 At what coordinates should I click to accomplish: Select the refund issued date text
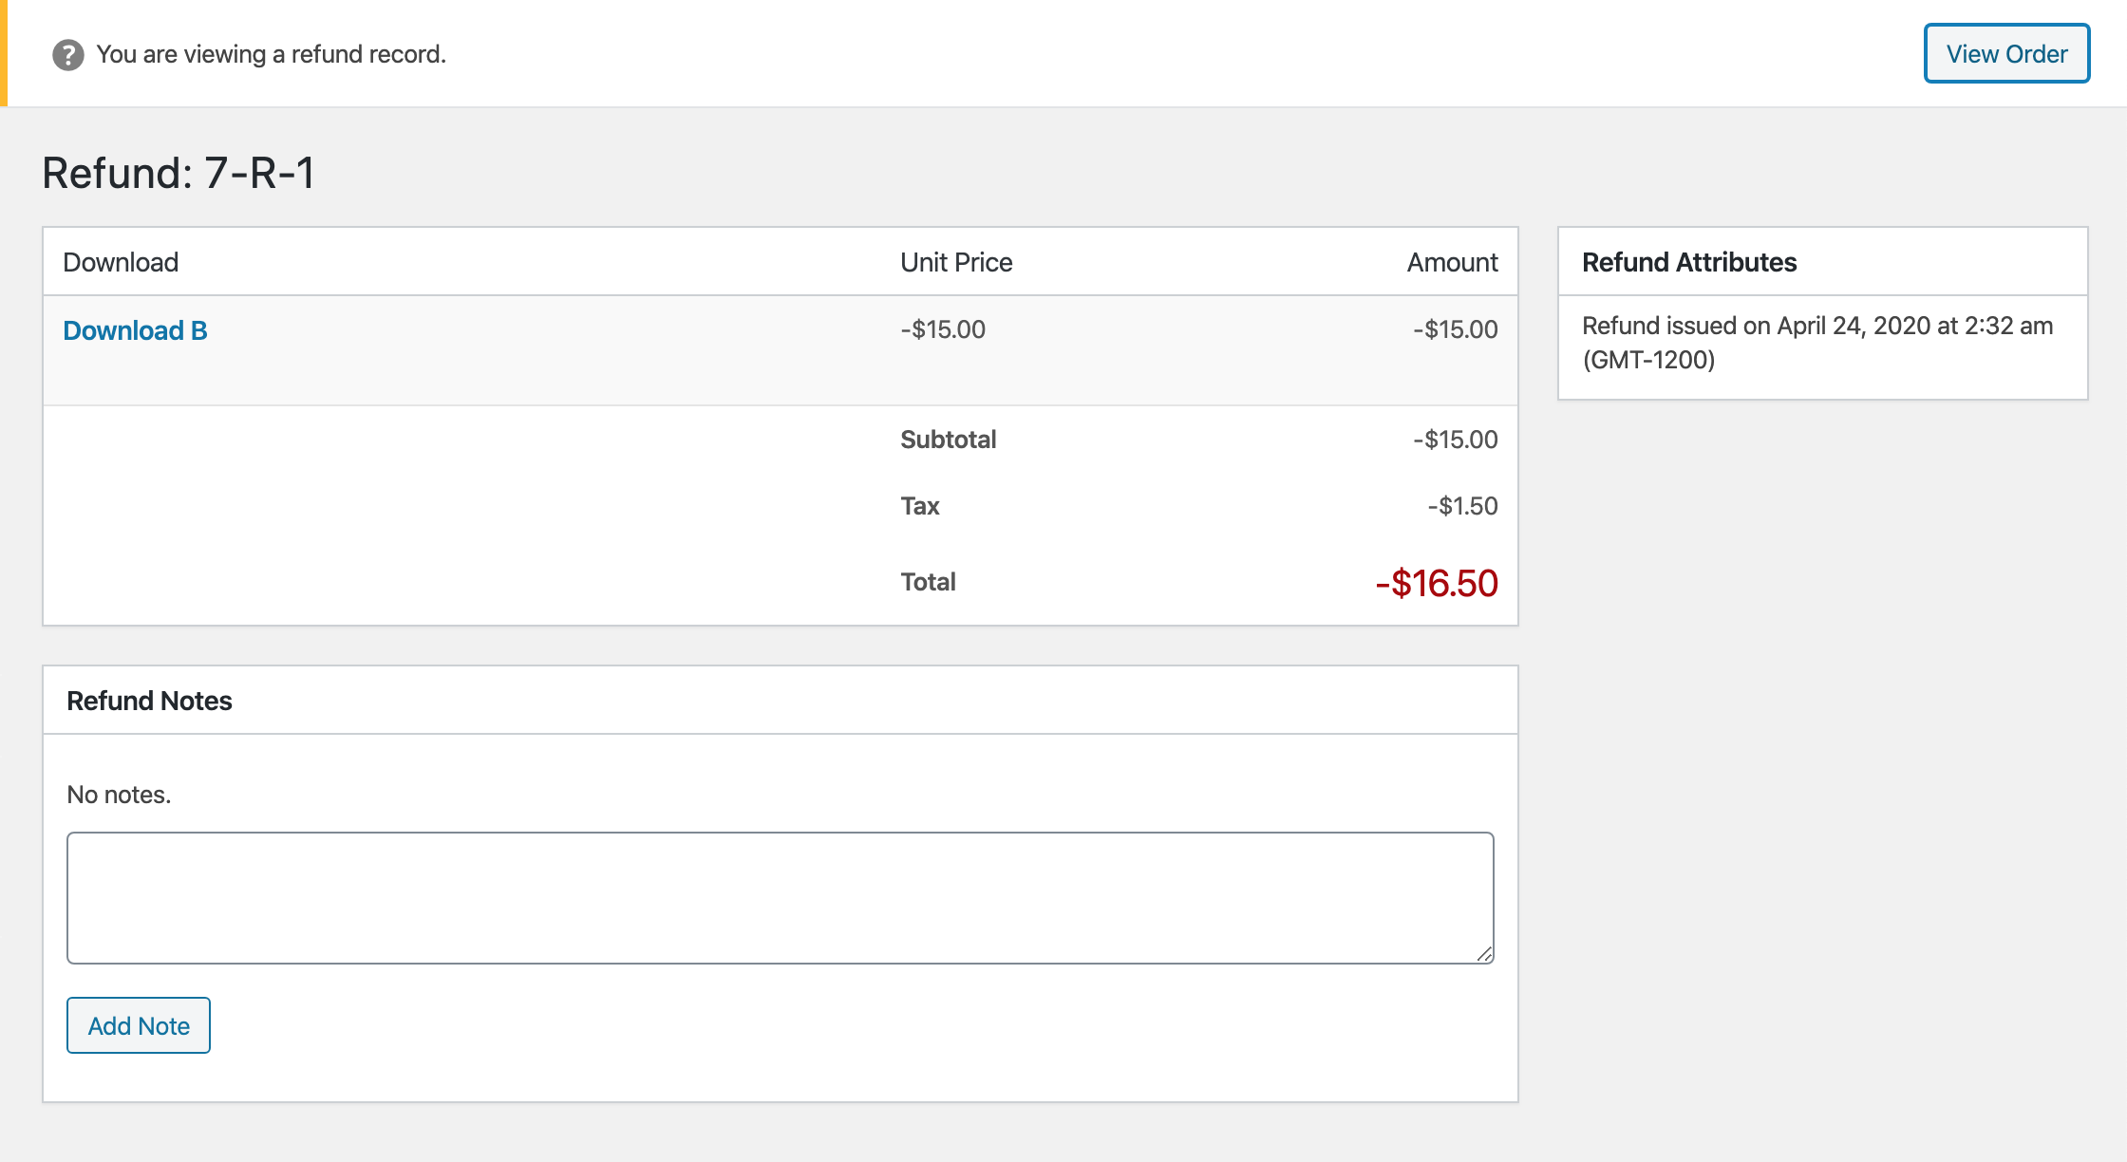click(1817, 343)
